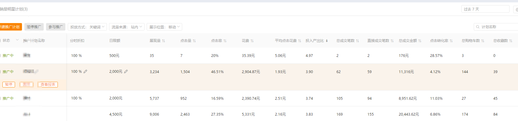This screenshot has width=518, height=121.
Task: Edit 分时折扣 pencil icon in highlighted row
Action: tap(86, 72)
